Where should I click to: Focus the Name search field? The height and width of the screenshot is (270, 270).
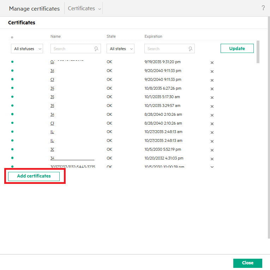coord(72,49)
